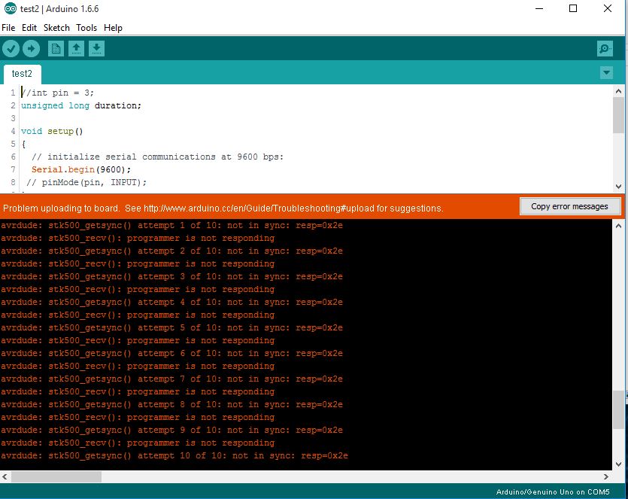Image resolution: width=628 pixels, height=499 pixels.
Task: Click the console horizontal scroll right arrow
Action: (605, 476)
